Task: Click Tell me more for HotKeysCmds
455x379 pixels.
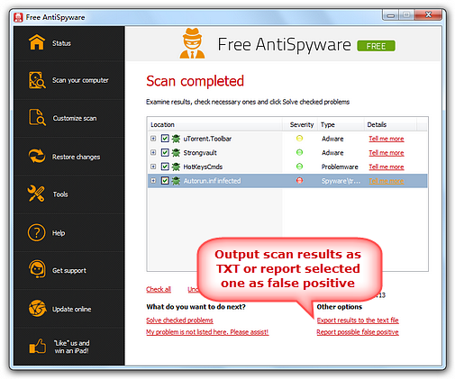Action: point(387,167)
